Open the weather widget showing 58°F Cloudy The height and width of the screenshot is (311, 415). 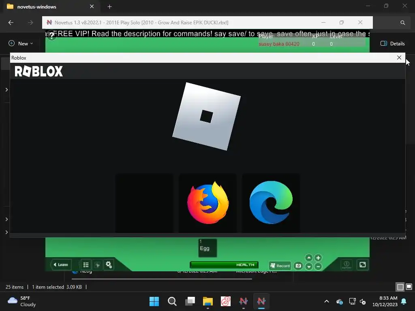pyautogui.click(x=22, y=301)
